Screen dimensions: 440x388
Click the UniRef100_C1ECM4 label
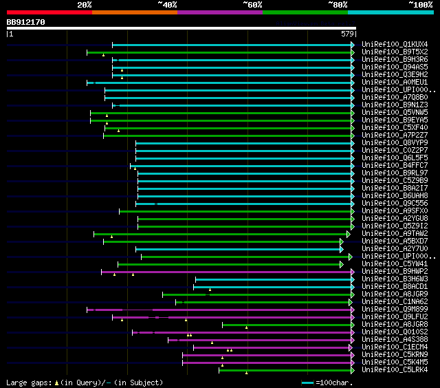[x=395, y=347]
